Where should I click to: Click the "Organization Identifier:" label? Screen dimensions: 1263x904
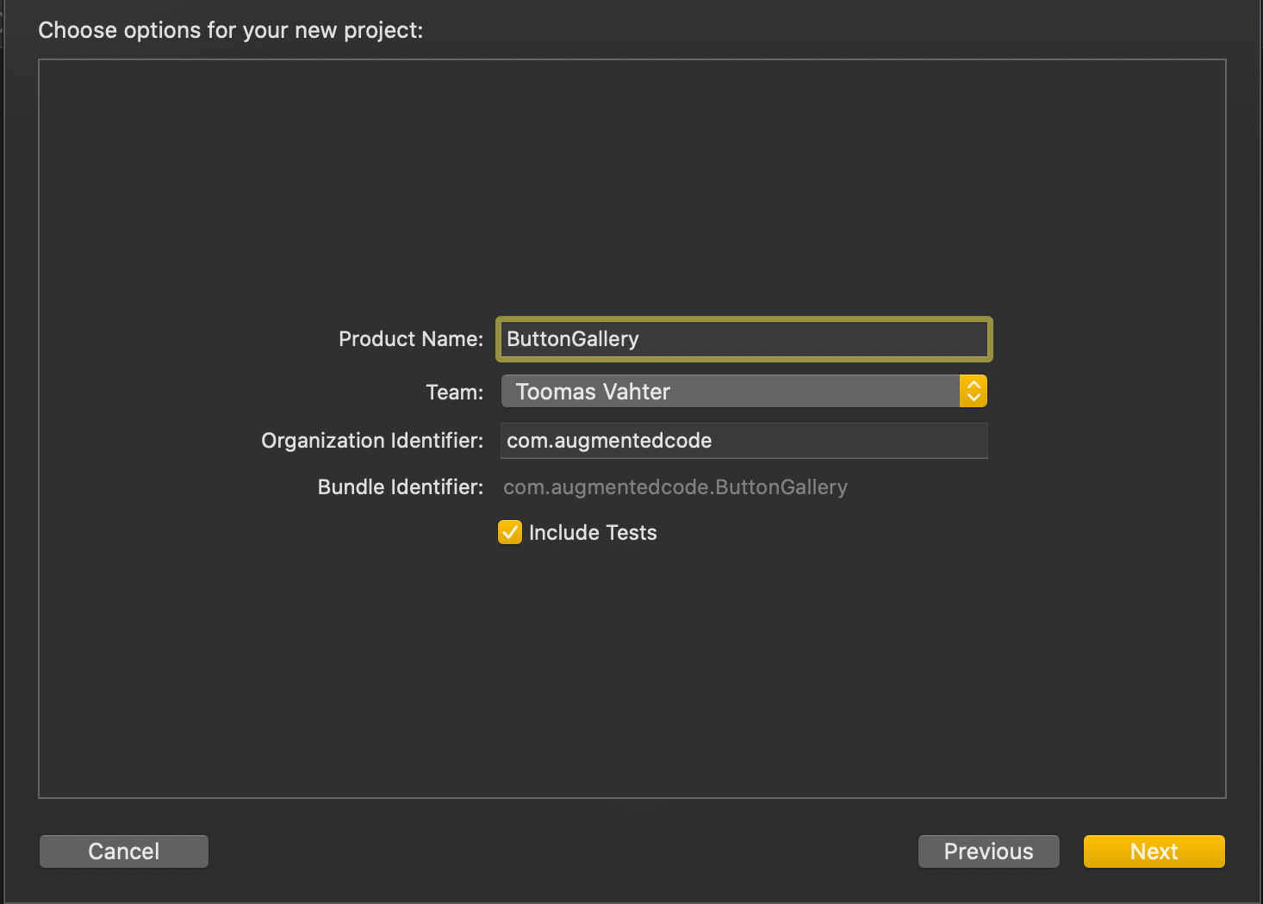(372, 441)
